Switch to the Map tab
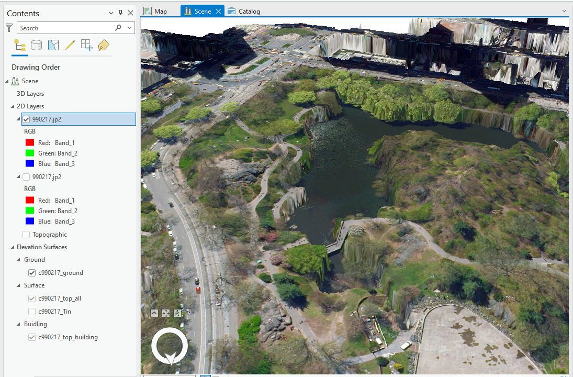This screenshot has height=377, width=573. pos(155,11)
